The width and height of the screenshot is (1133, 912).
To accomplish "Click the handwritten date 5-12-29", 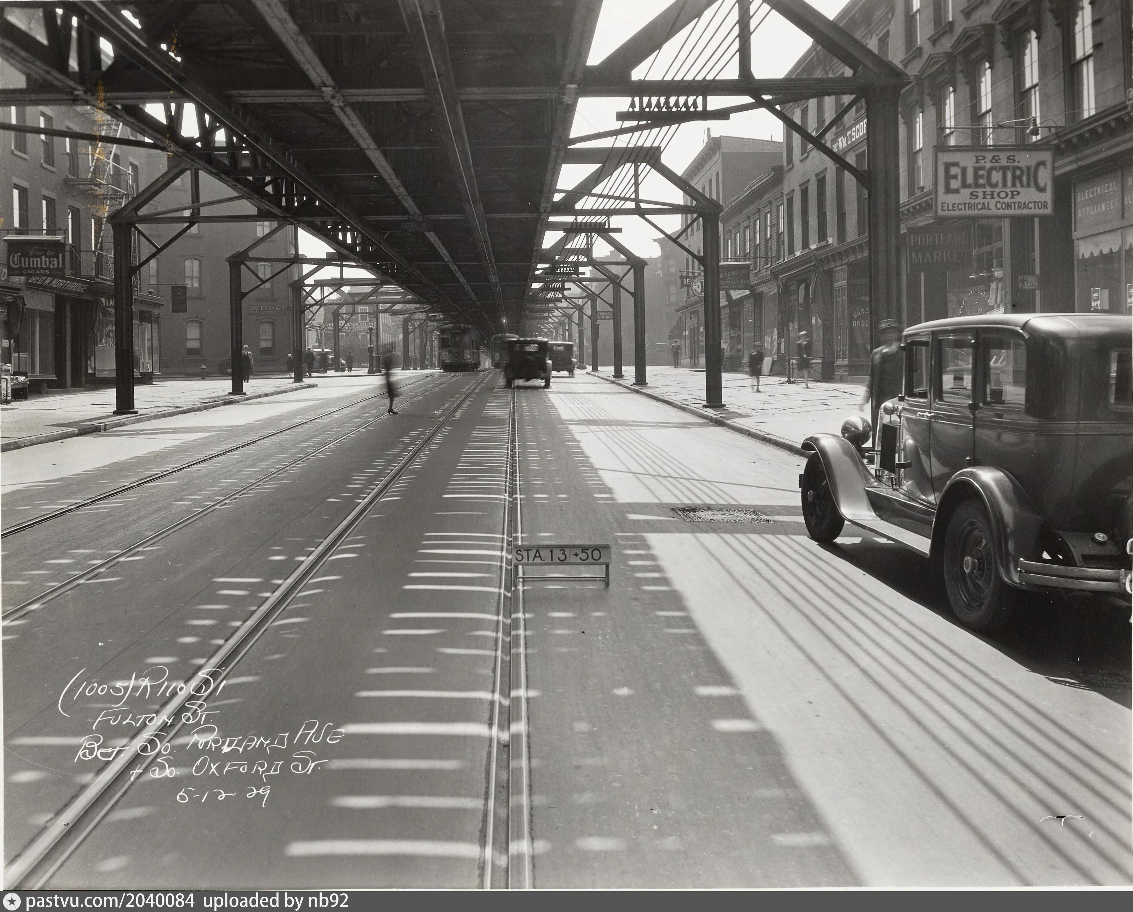I will [x=223, y=795].
